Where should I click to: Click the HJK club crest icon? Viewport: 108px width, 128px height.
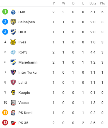click(13, 12)
